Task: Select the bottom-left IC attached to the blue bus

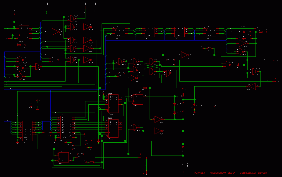Action: (x=27, y=130)
